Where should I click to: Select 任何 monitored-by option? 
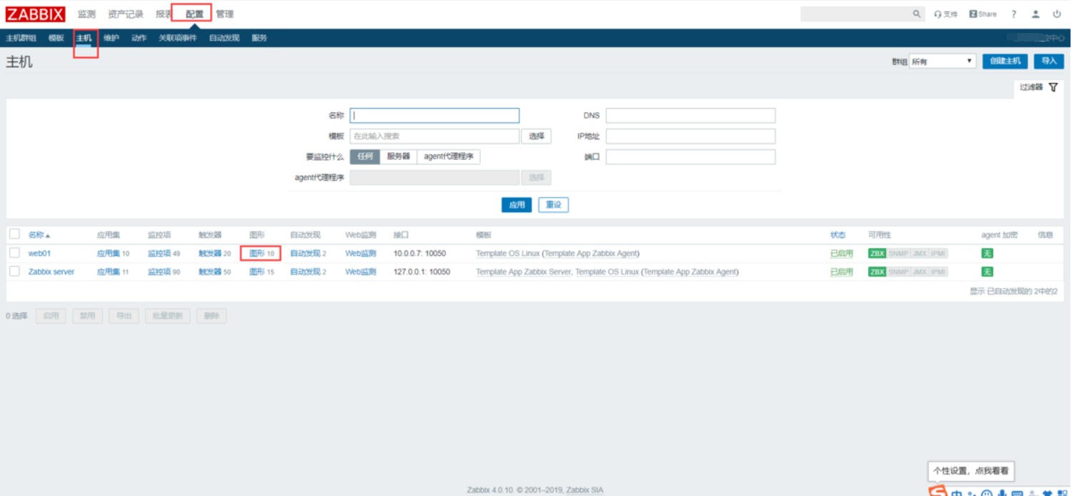pos(365,157)
